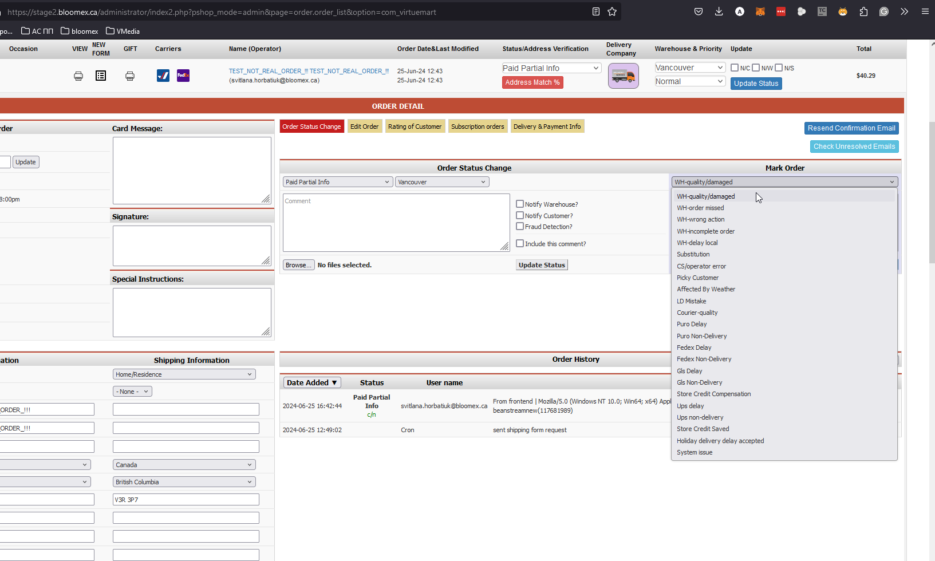935x561 pixels.
Task: Select Picky Customer from the list
Action: click(697, 278)
